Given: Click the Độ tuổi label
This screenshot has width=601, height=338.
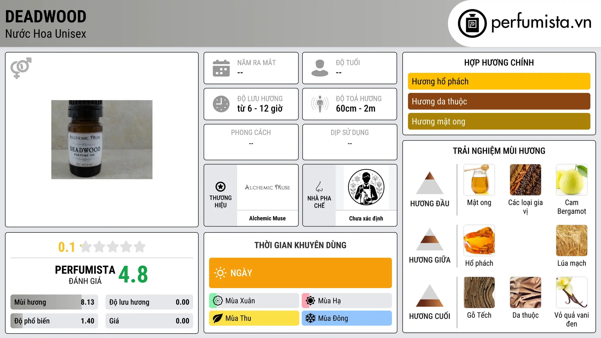Looking at the screenshot, I should 348,62.
